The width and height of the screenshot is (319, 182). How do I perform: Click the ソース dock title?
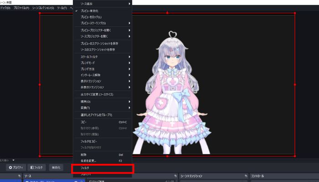click(x=28, y=176)
